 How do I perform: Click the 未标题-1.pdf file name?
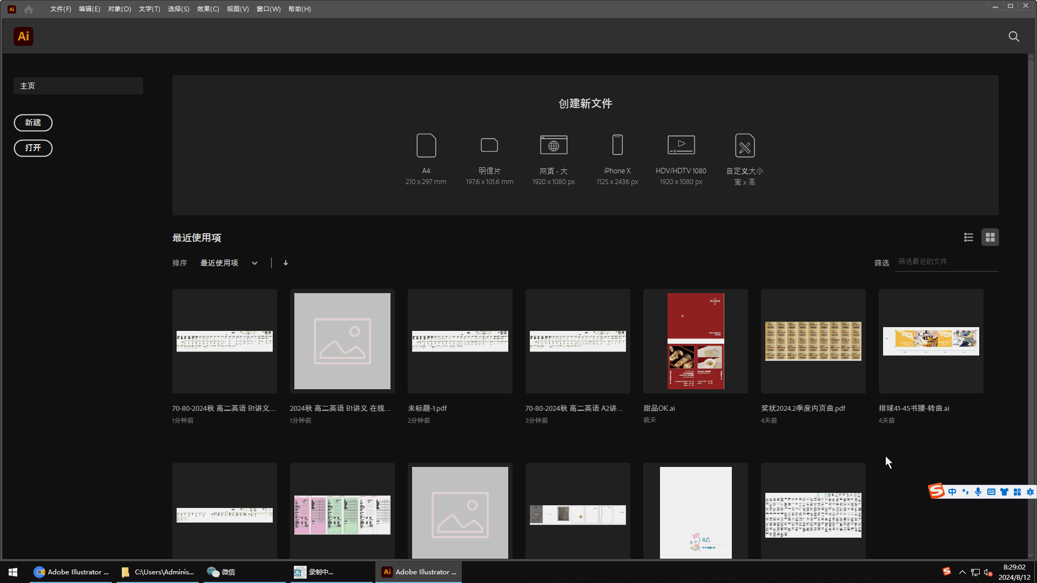tap(427, 409)
